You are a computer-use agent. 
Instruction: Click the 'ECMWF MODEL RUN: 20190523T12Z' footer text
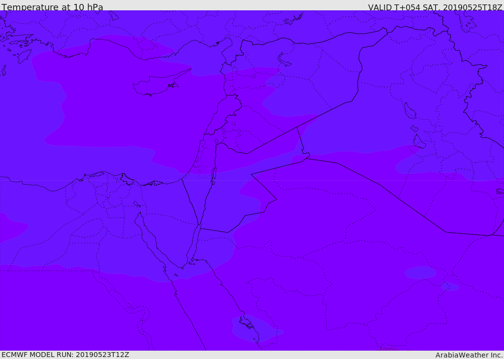[65, 355]
